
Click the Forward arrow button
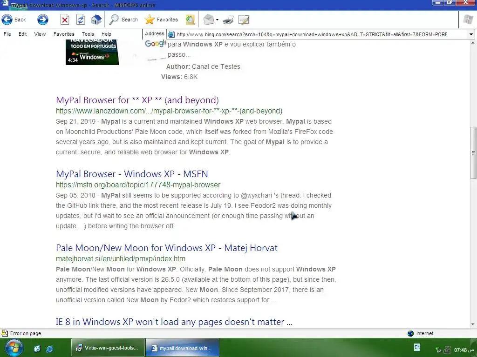pos(42,20)
